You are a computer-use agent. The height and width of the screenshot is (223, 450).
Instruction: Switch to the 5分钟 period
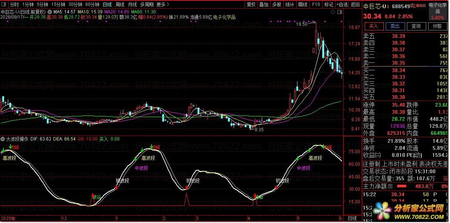coord(42,5)
